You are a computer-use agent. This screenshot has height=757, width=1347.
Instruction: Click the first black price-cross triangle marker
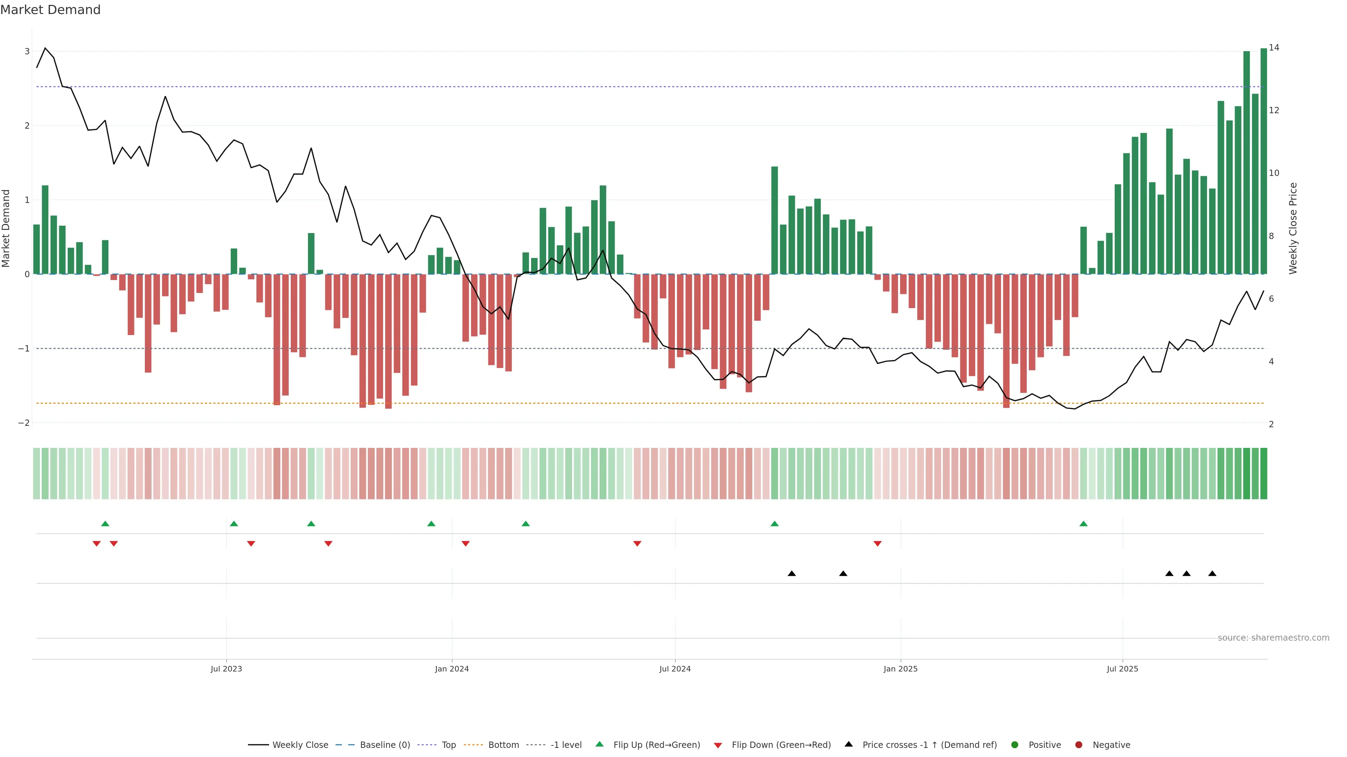click(792, 574)
